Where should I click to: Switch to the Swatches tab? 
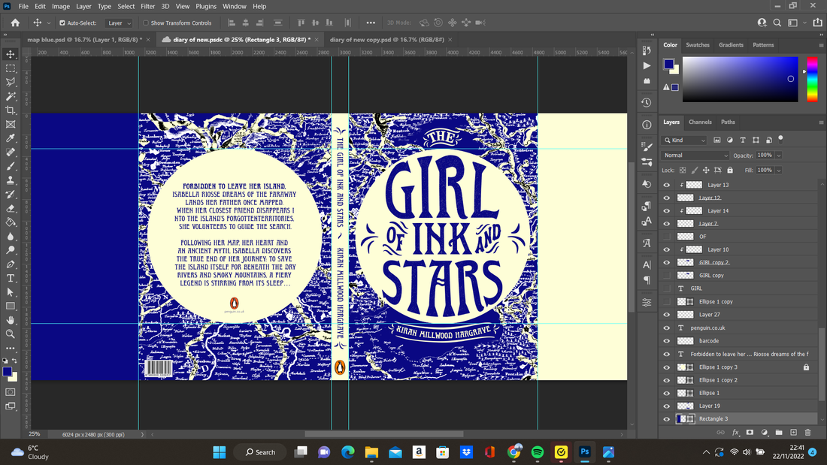697,45
